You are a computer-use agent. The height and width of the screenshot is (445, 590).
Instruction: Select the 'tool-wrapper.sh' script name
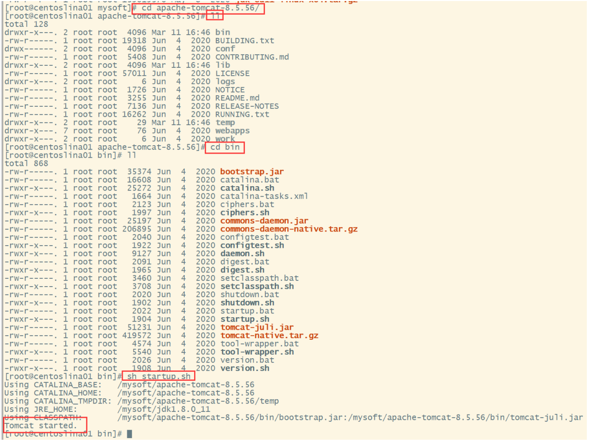pyautogui.click(x=257, y=352)
